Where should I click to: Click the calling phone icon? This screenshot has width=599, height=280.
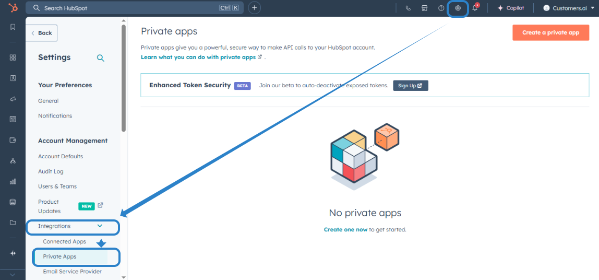click(x=408, y=8)
